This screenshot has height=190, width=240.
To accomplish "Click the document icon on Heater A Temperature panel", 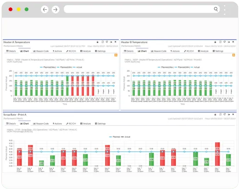I will pos(102,42).
